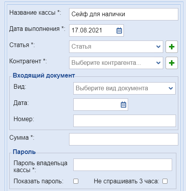
Task: Click the Входящий документ section title
Action: [x=44, y=76]
